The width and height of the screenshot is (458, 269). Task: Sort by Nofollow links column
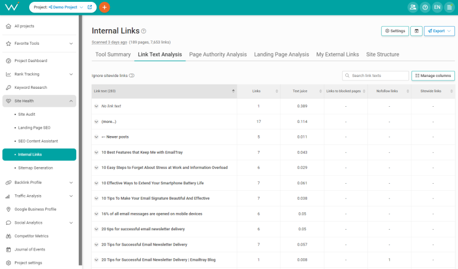click(389, 91)
